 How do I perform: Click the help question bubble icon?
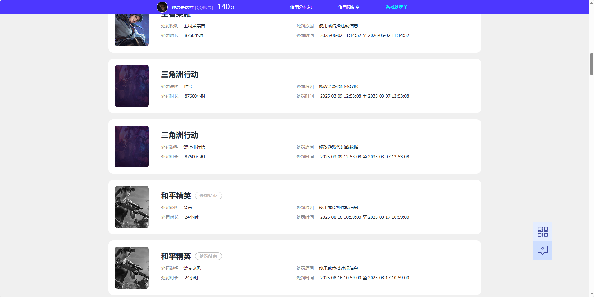(x=542, y=250)
